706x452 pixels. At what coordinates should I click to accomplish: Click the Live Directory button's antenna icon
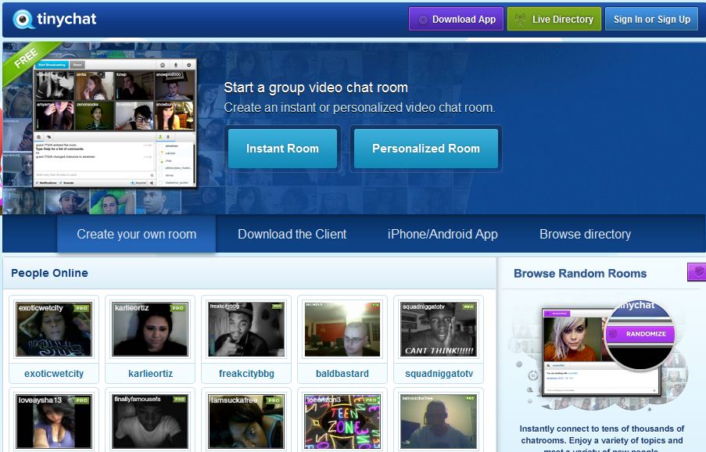click(x=520, y=20)
